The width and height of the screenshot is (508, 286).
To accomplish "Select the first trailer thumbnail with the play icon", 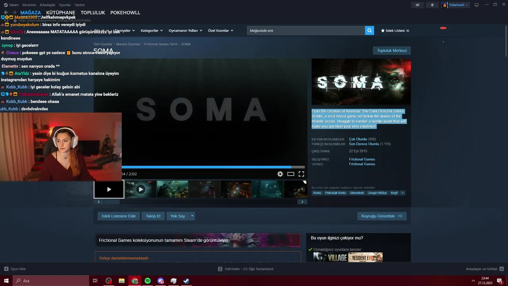I will [109, 189].
